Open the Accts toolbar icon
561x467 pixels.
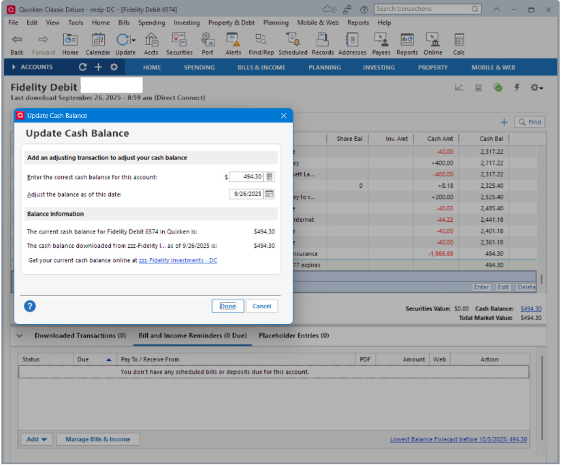pos(151,39)
